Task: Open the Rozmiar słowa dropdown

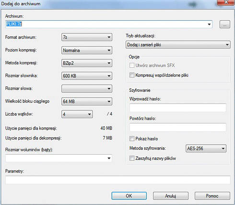Action: (x=87, y=88)
